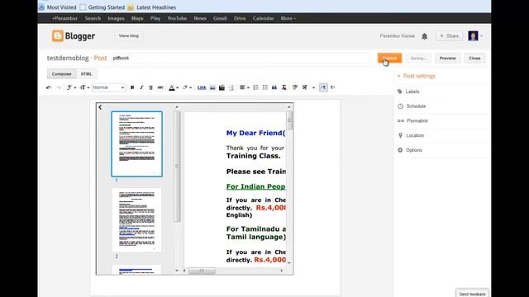
Task: Click the Link button in toolbar
Action: [202, 87]
